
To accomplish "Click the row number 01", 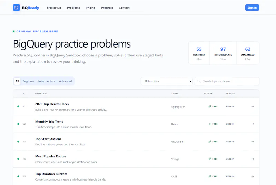I will [24, 107].
